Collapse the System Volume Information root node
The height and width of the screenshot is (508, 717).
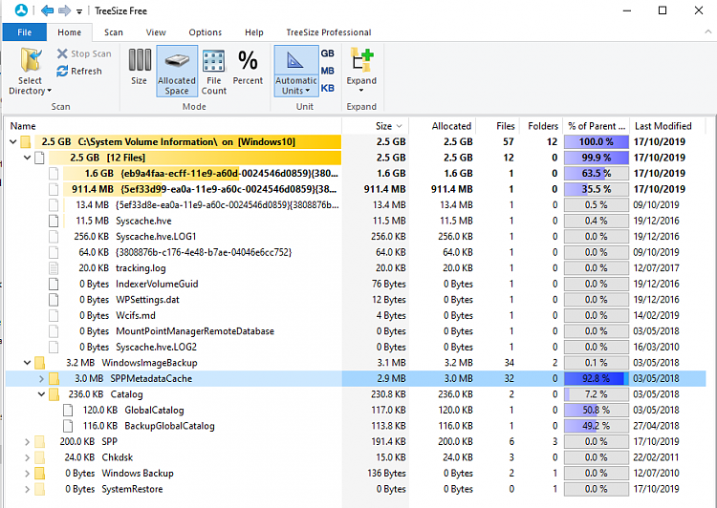[12, 142]
